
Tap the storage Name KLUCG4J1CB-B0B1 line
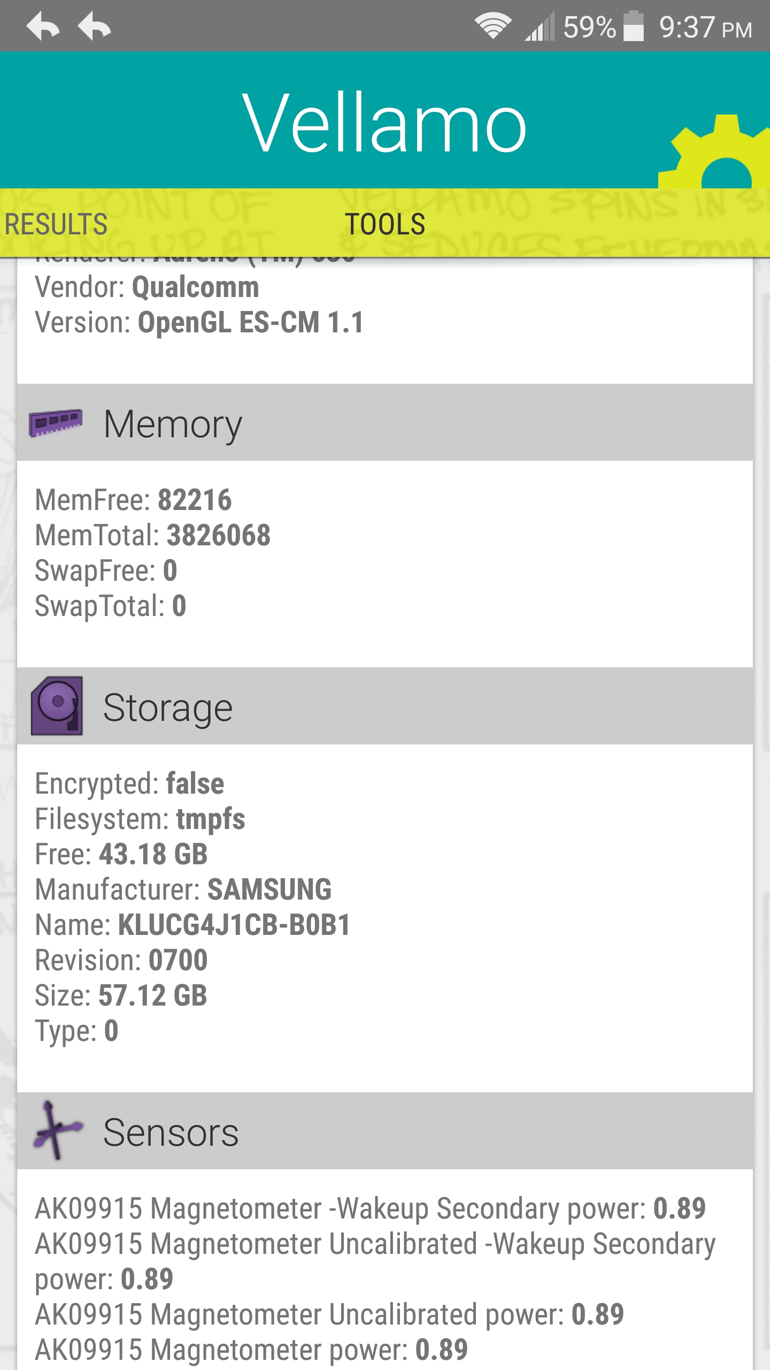click(x=192, y=925)
